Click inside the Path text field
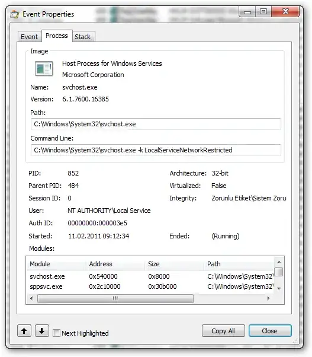The image size is (312, 357). 156,124
